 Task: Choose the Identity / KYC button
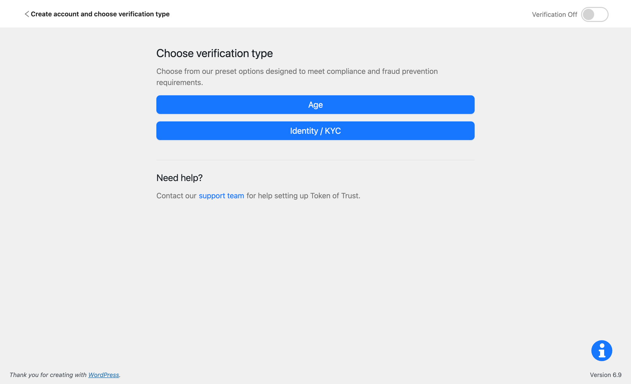[x=315, y=131]
